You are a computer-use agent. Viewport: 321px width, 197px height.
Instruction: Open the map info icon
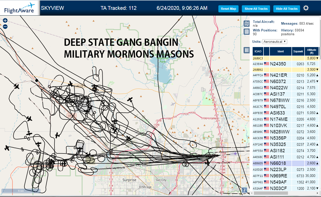click(x=244, y=190)
